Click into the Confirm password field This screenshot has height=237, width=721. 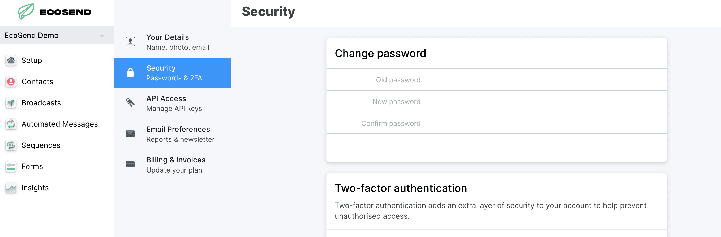pyautogui.click(x=496, y=123)
